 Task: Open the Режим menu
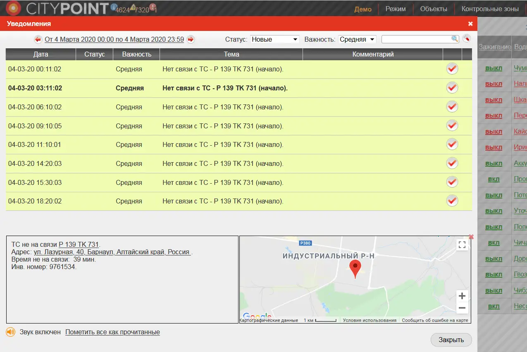396,9
